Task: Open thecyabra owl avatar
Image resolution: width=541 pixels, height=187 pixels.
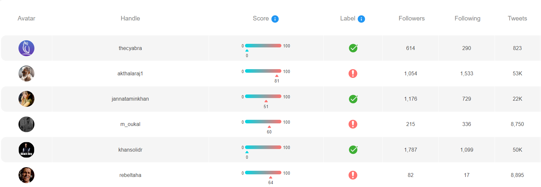Action: pos(26,48)
